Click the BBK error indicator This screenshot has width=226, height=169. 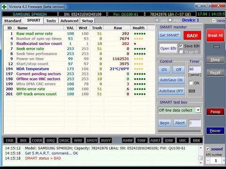coord(196,140)
